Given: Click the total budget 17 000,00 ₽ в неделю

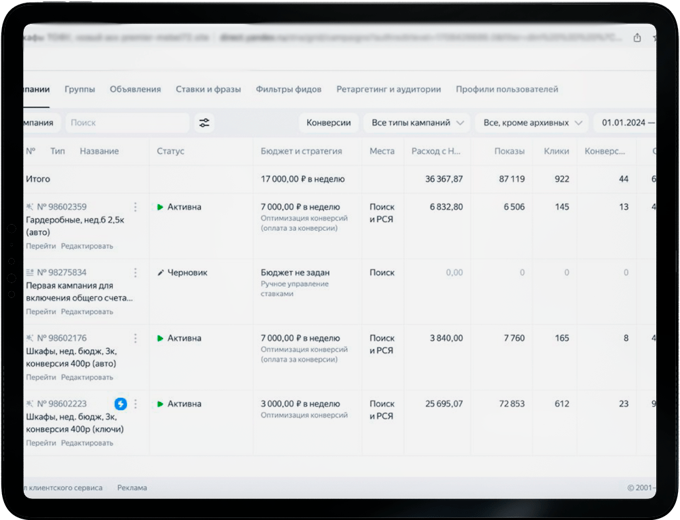Looking at the screenshot, I should coord(303,179).
